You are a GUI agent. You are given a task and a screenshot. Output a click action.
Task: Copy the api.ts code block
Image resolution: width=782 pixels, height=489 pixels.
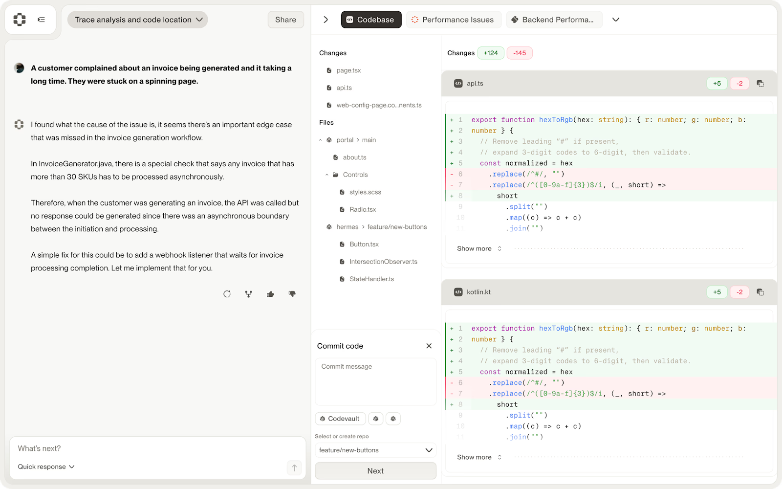click(x=760, y=84)
